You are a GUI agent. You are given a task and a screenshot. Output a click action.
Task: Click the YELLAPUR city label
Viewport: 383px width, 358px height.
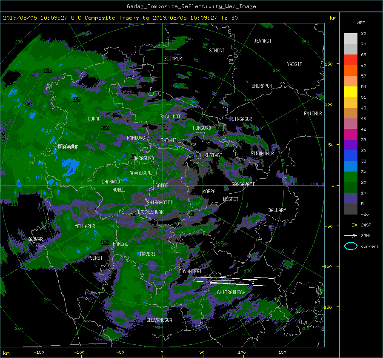85,226
